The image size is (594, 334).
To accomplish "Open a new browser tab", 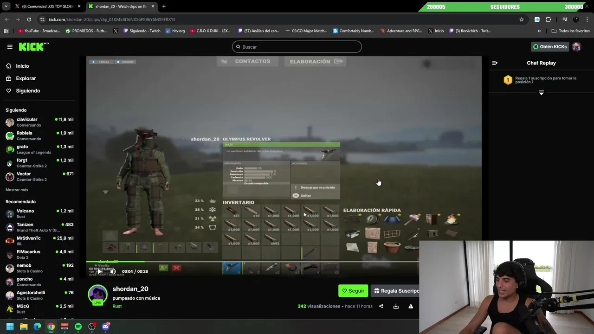I will point(164,6).
